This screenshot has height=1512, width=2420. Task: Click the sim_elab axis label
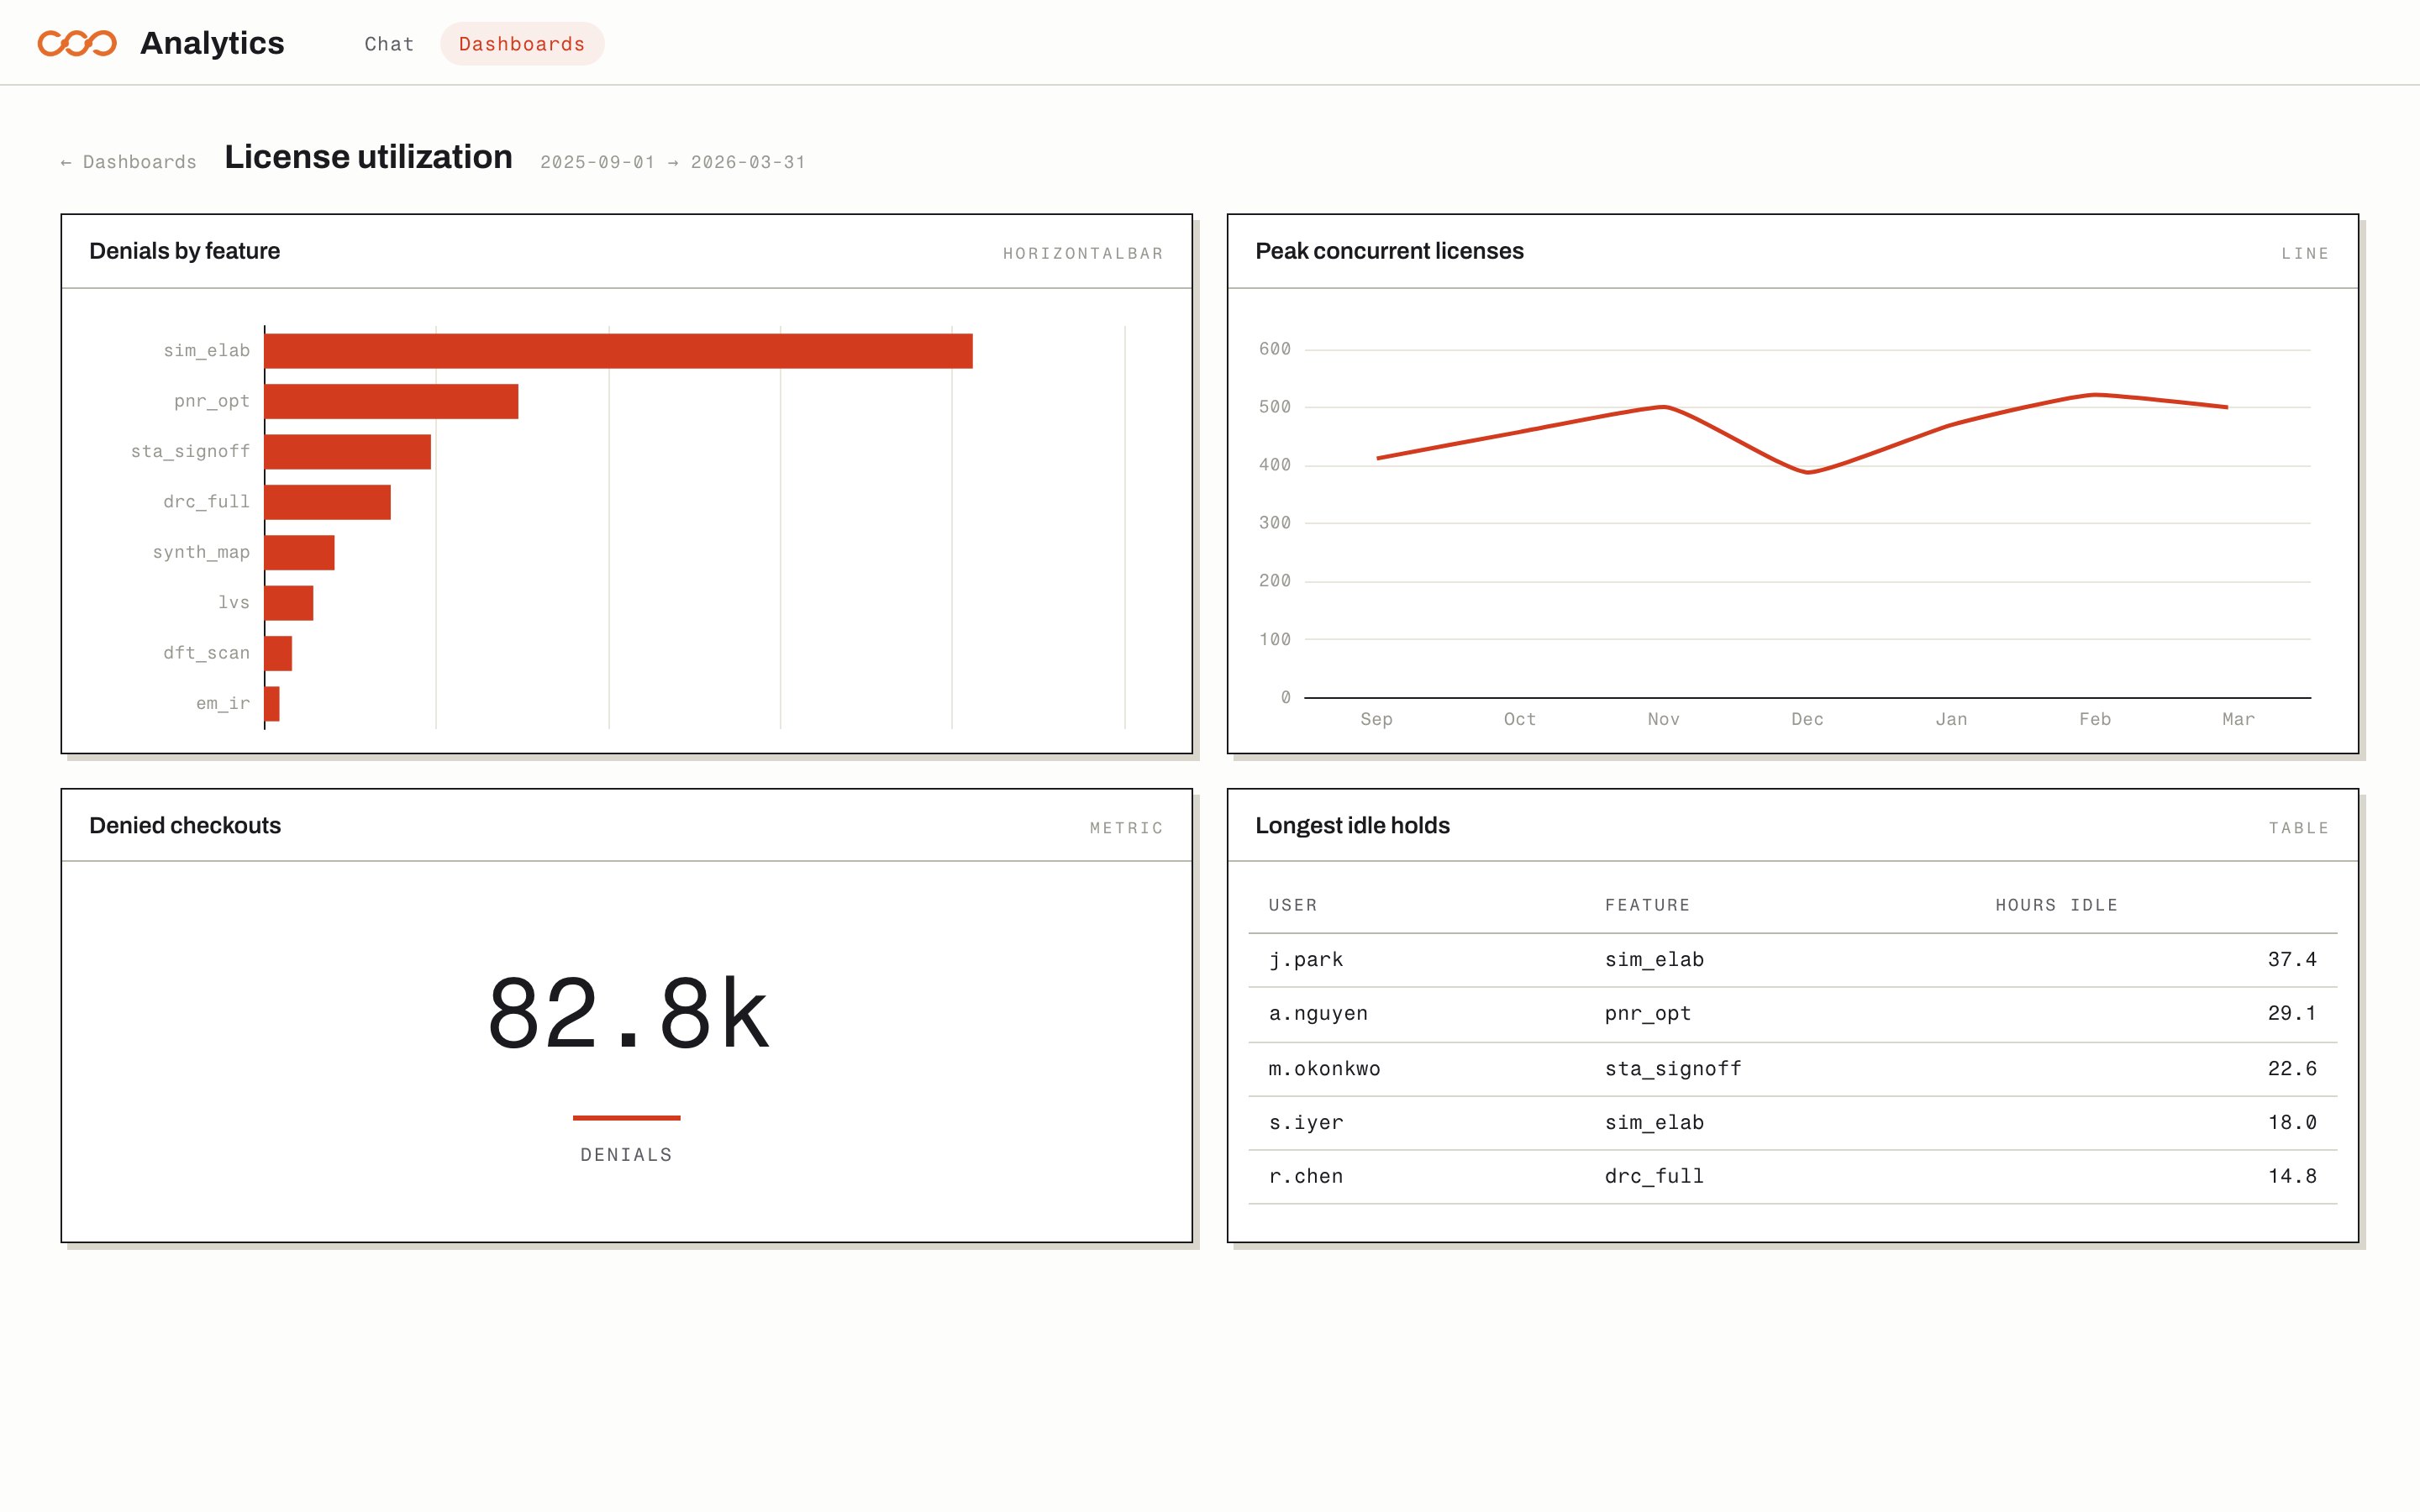[x=206, y=351]
